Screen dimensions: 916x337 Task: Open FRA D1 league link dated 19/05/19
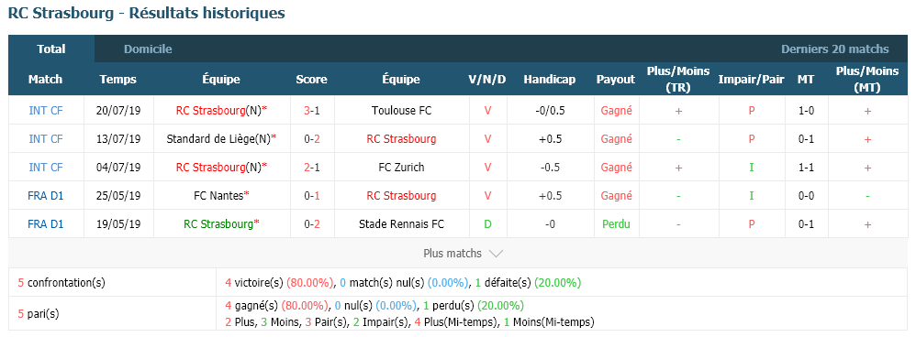coord(46,223)
